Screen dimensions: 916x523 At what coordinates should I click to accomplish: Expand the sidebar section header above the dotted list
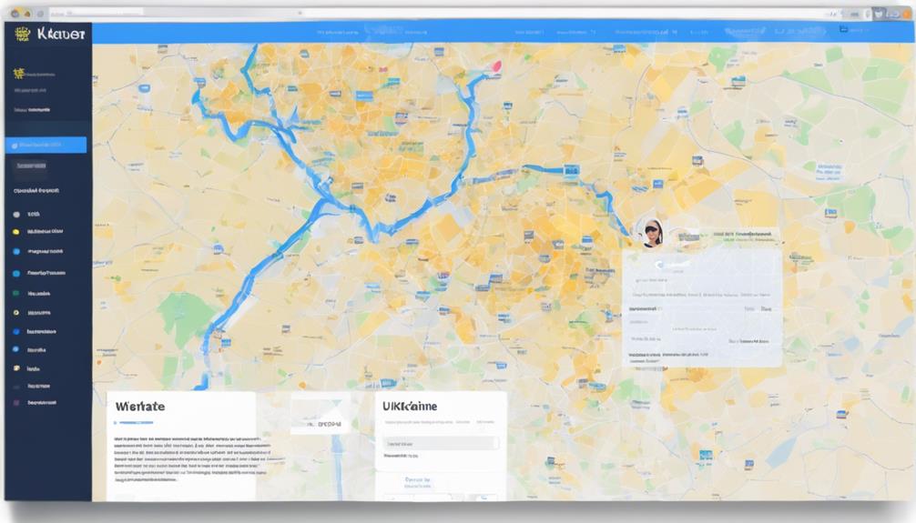point(36,192)
